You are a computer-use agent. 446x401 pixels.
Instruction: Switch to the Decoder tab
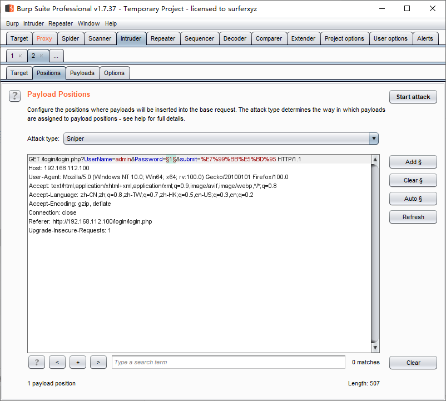click(235, 38)
